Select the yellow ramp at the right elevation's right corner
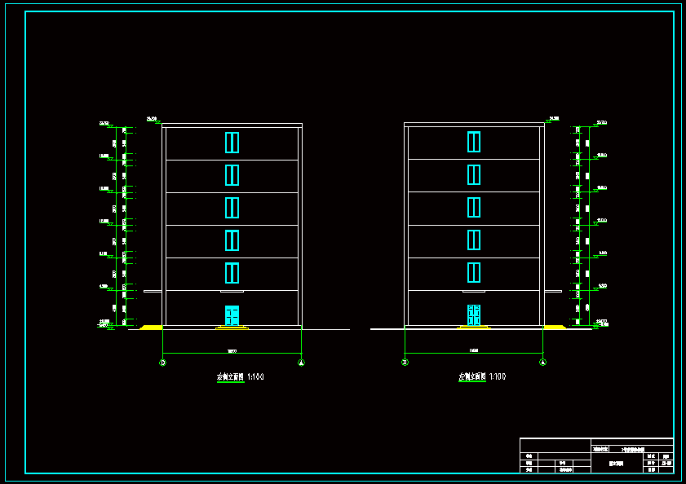686x484 pixels. coord(555,327)
